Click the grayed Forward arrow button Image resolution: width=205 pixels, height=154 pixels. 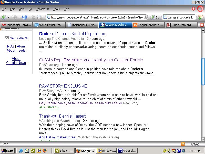[x=14, y=17]
